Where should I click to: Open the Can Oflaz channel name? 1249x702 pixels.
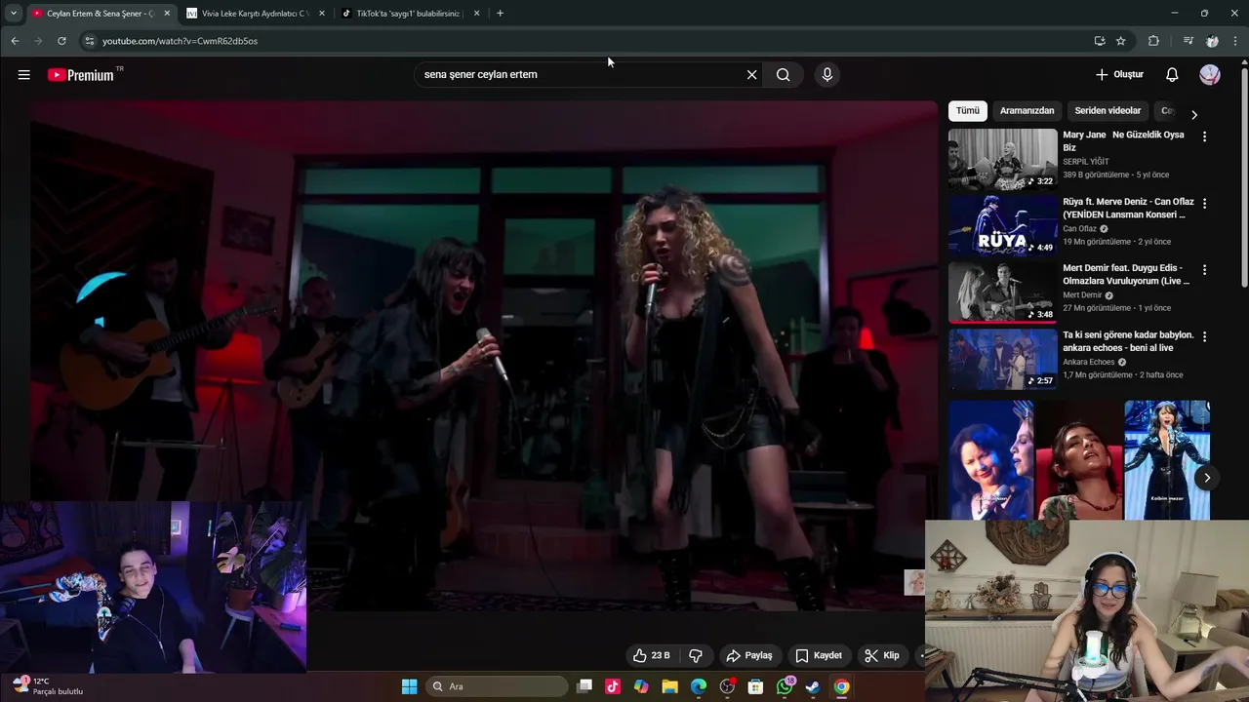[1079, 228]
